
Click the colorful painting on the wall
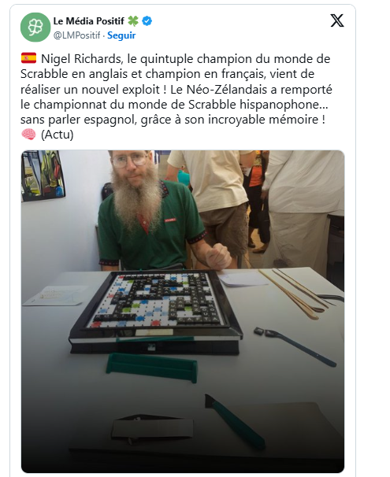pos(43,176)
